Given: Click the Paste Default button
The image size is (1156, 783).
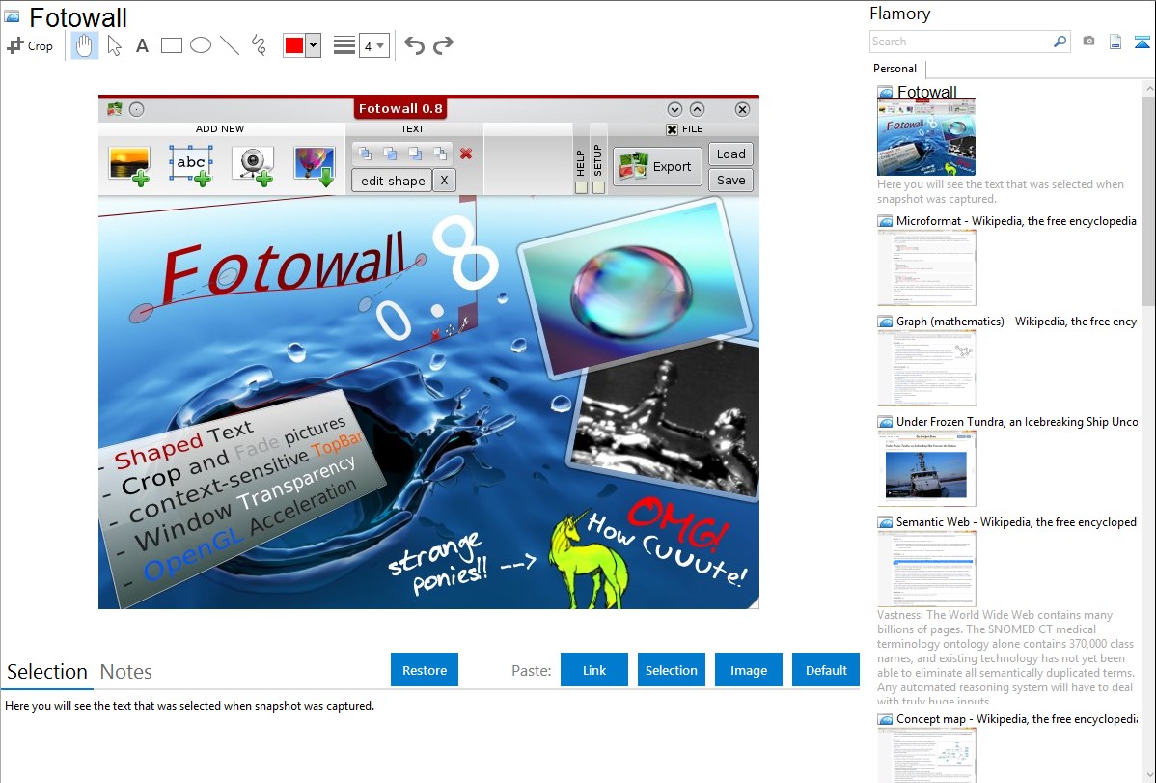Looking at the screenshot, I should click(x=826, y=670).
